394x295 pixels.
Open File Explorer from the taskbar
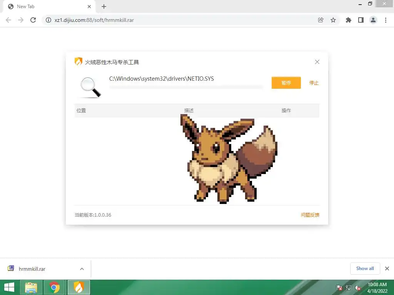(x=31, y=287)
